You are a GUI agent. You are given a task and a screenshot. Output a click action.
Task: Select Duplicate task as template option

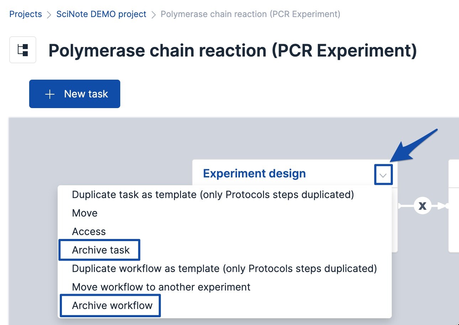(x=213, y=195)
